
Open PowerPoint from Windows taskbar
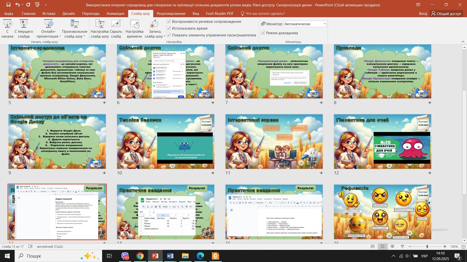pyautogui.click(x=155, y=256)
